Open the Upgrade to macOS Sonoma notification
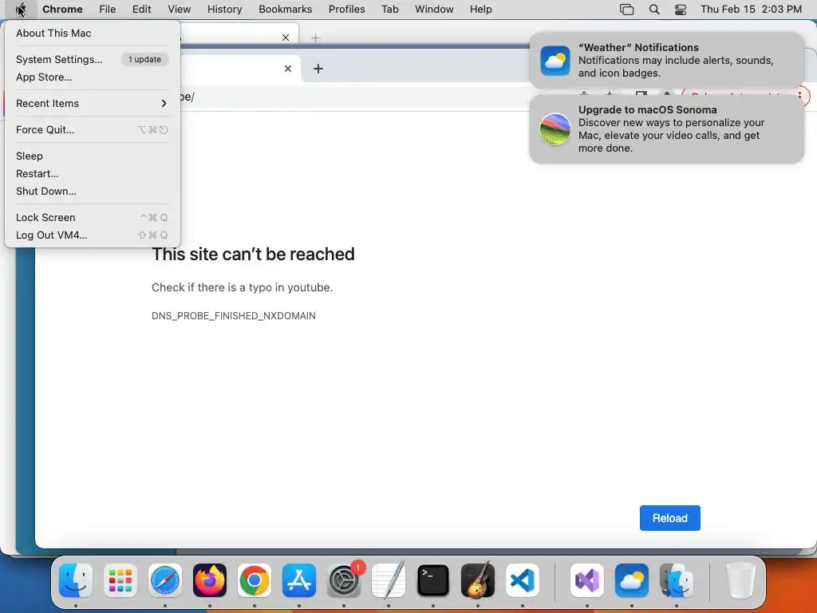 point(667,129)
